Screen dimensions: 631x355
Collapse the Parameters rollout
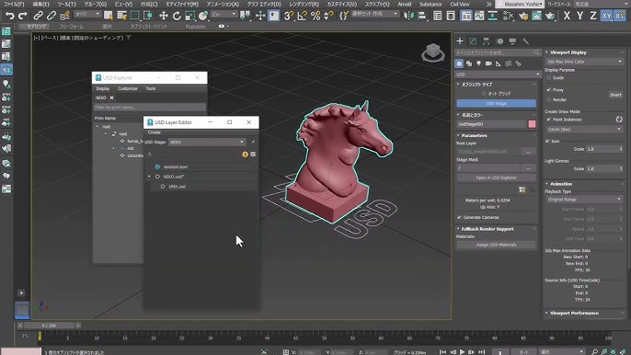tap(474, 135)
